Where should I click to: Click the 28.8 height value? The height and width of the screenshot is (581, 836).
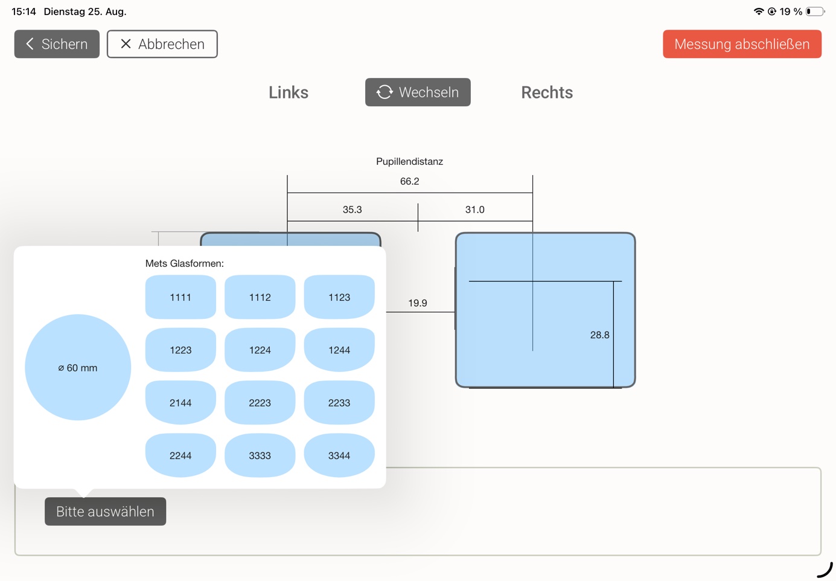tap(600, 335)
